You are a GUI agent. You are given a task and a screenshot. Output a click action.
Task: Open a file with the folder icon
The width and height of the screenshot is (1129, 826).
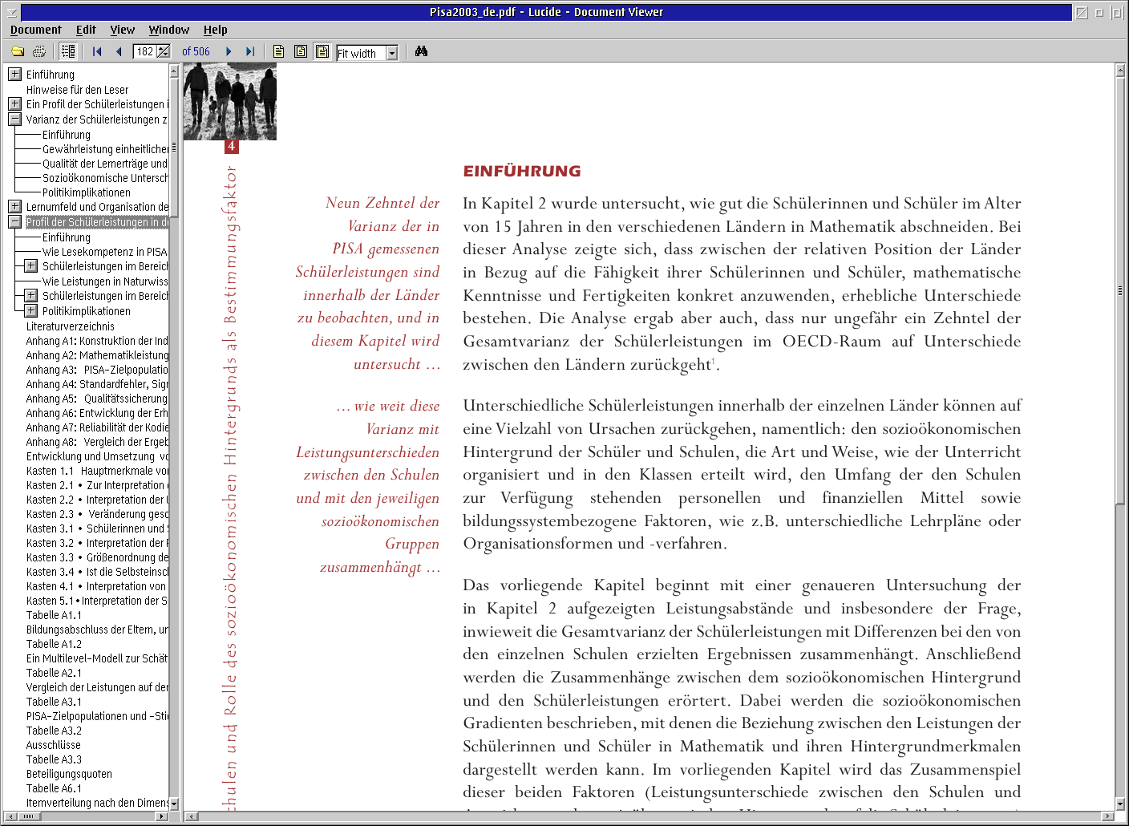tap(17, 51)
